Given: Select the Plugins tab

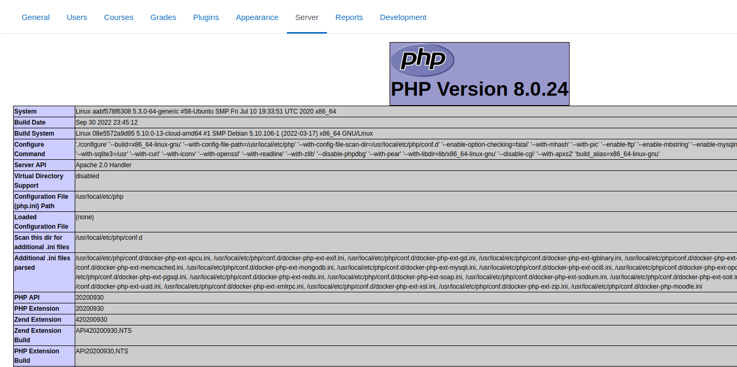Looking at the screenshot, I should (x=206, y=17).
